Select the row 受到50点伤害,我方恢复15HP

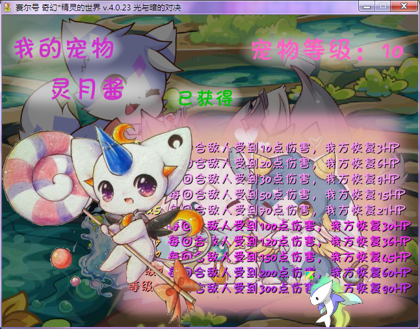[287, 194]
